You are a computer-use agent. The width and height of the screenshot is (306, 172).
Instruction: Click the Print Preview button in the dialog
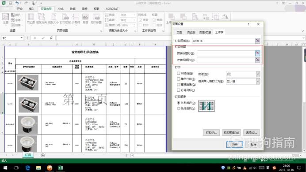pyautogui.click(x=231, y=132)
